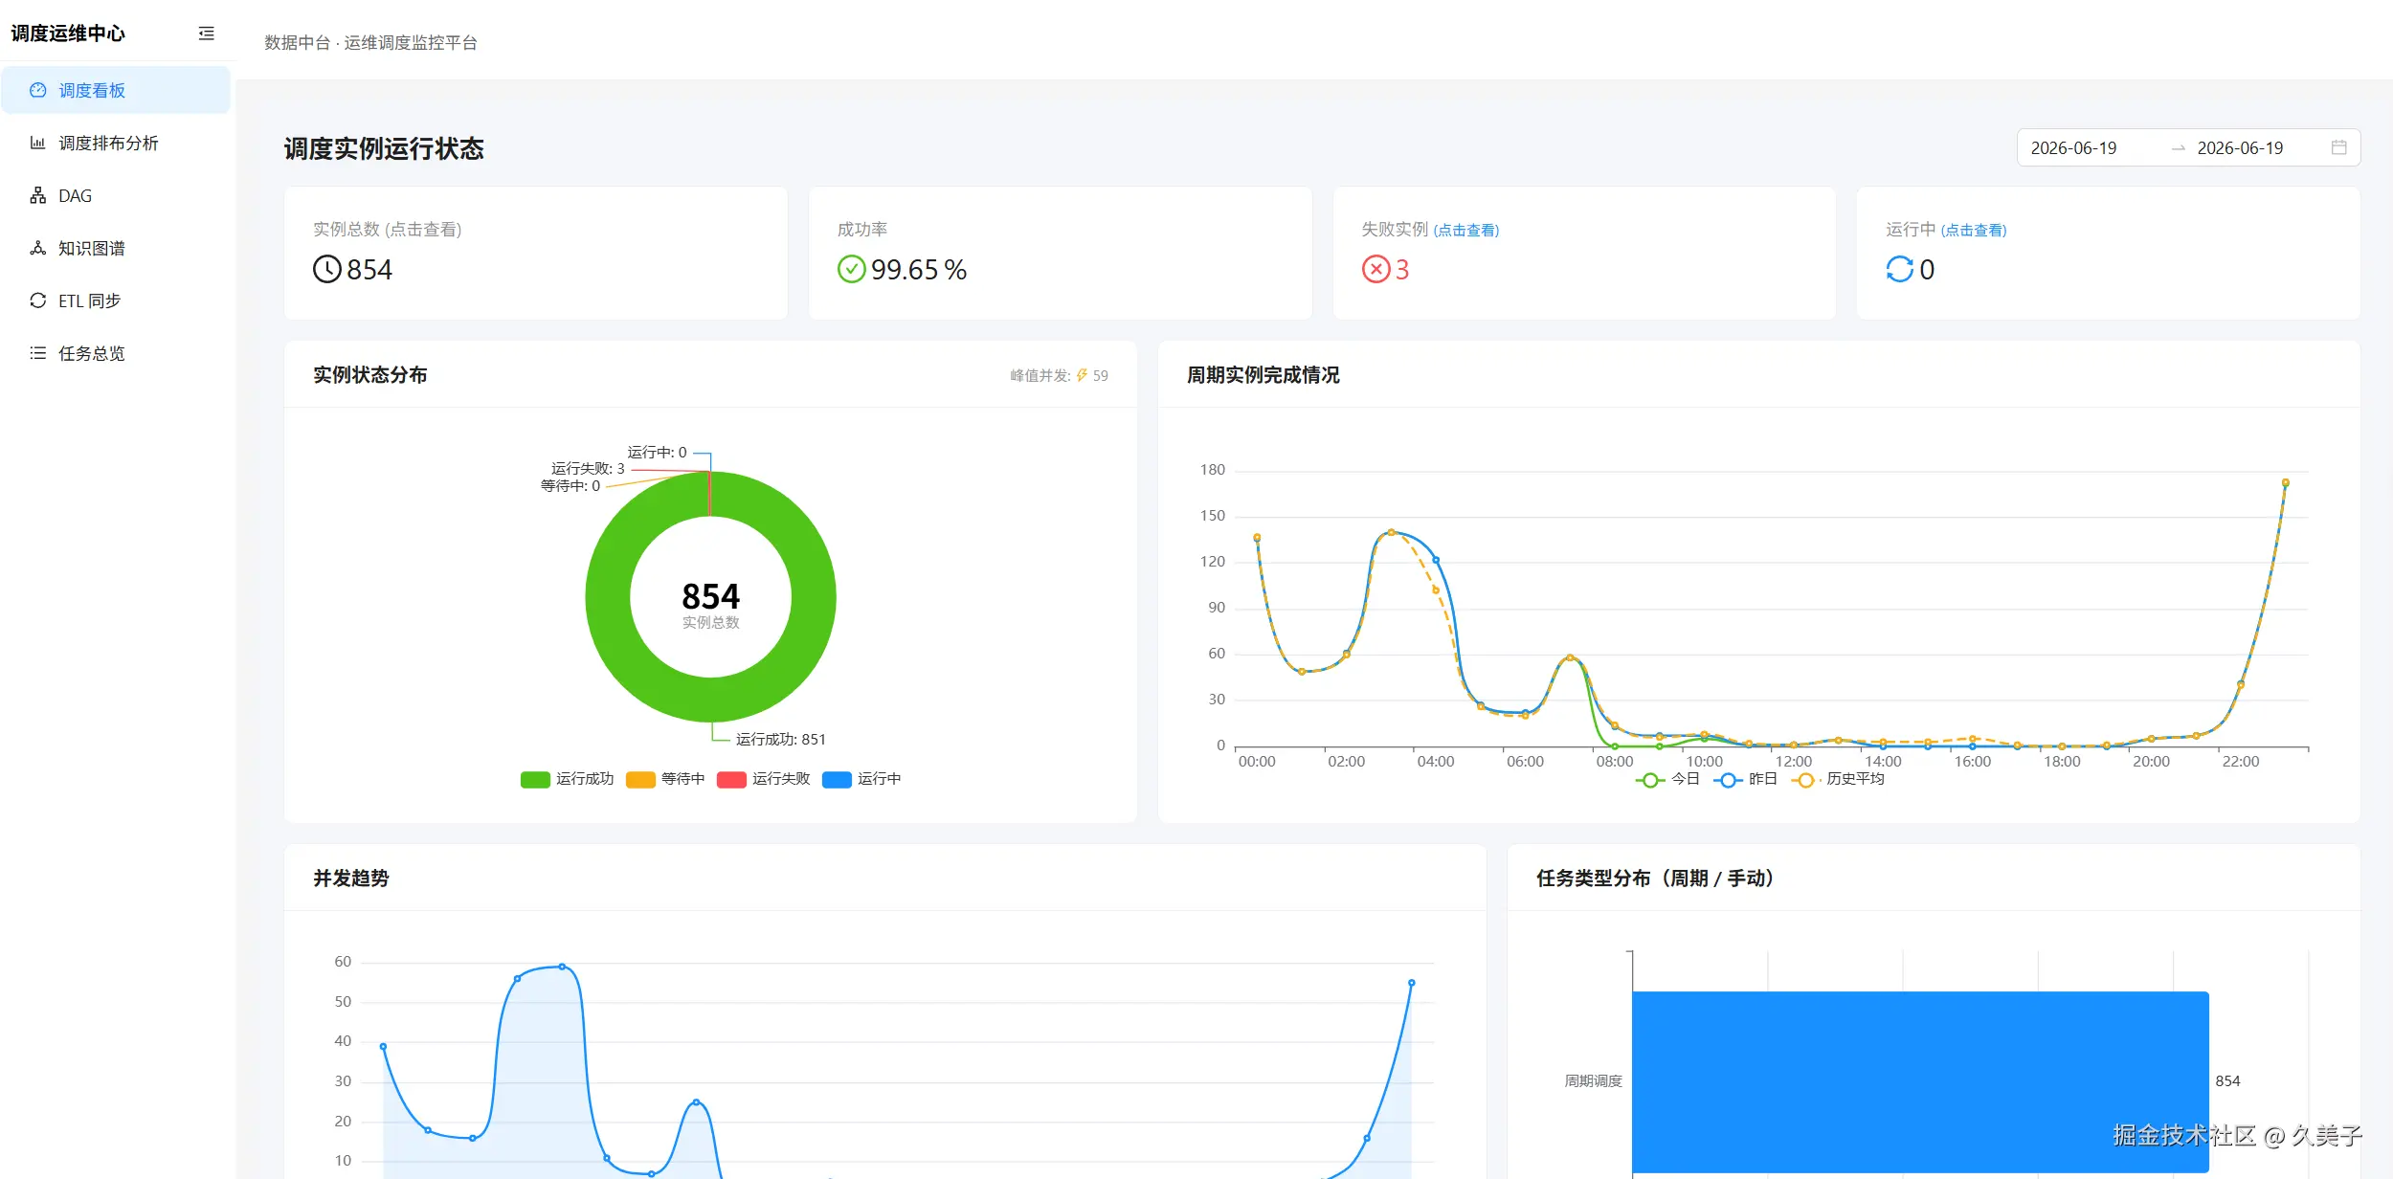Click the 周期调度 blue bar

pyautogui.click(x=1920, y=1081)
